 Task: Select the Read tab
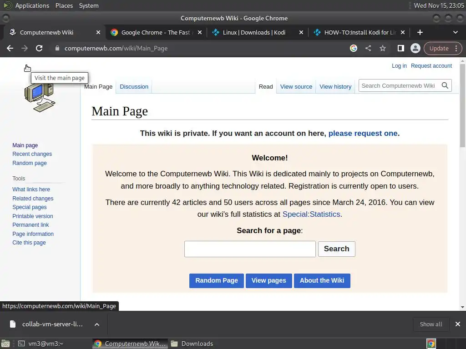pos(266,87)
